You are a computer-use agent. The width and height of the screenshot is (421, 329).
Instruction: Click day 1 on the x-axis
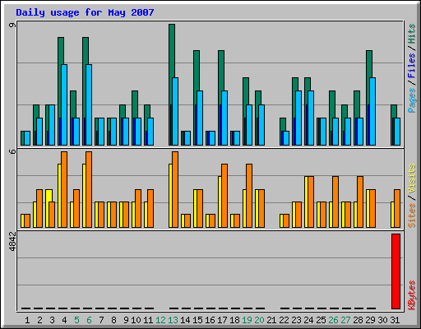[27, 320]
